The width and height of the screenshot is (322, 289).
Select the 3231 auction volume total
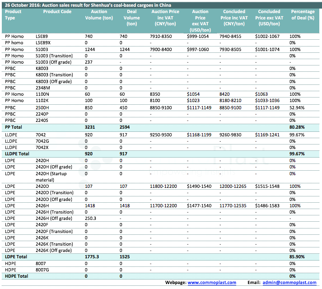point(90,128)
